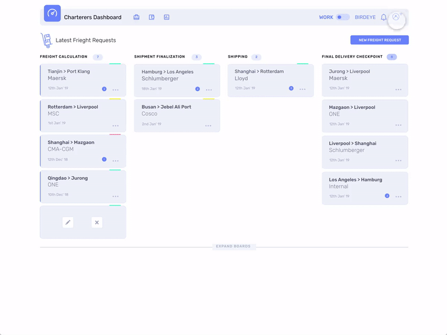
Task: Click the pencil edit icon below Qingdao card
Action: pyautogui.click(x=68, y=222)
